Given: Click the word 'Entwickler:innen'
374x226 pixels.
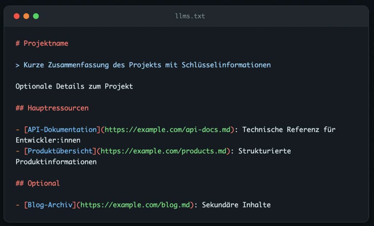Looking at the screenshot, I should [48, 140].
